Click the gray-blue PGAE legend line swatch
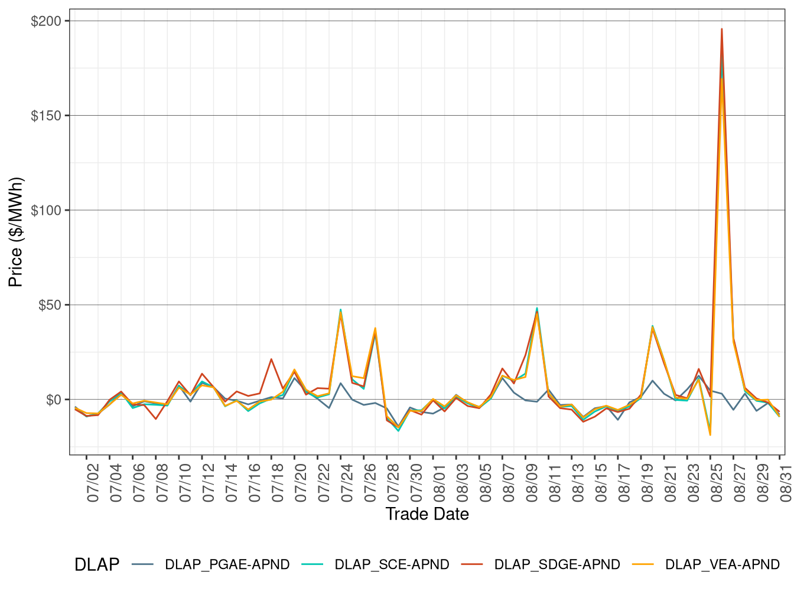 pyautogui.click(x=142, y=564)
